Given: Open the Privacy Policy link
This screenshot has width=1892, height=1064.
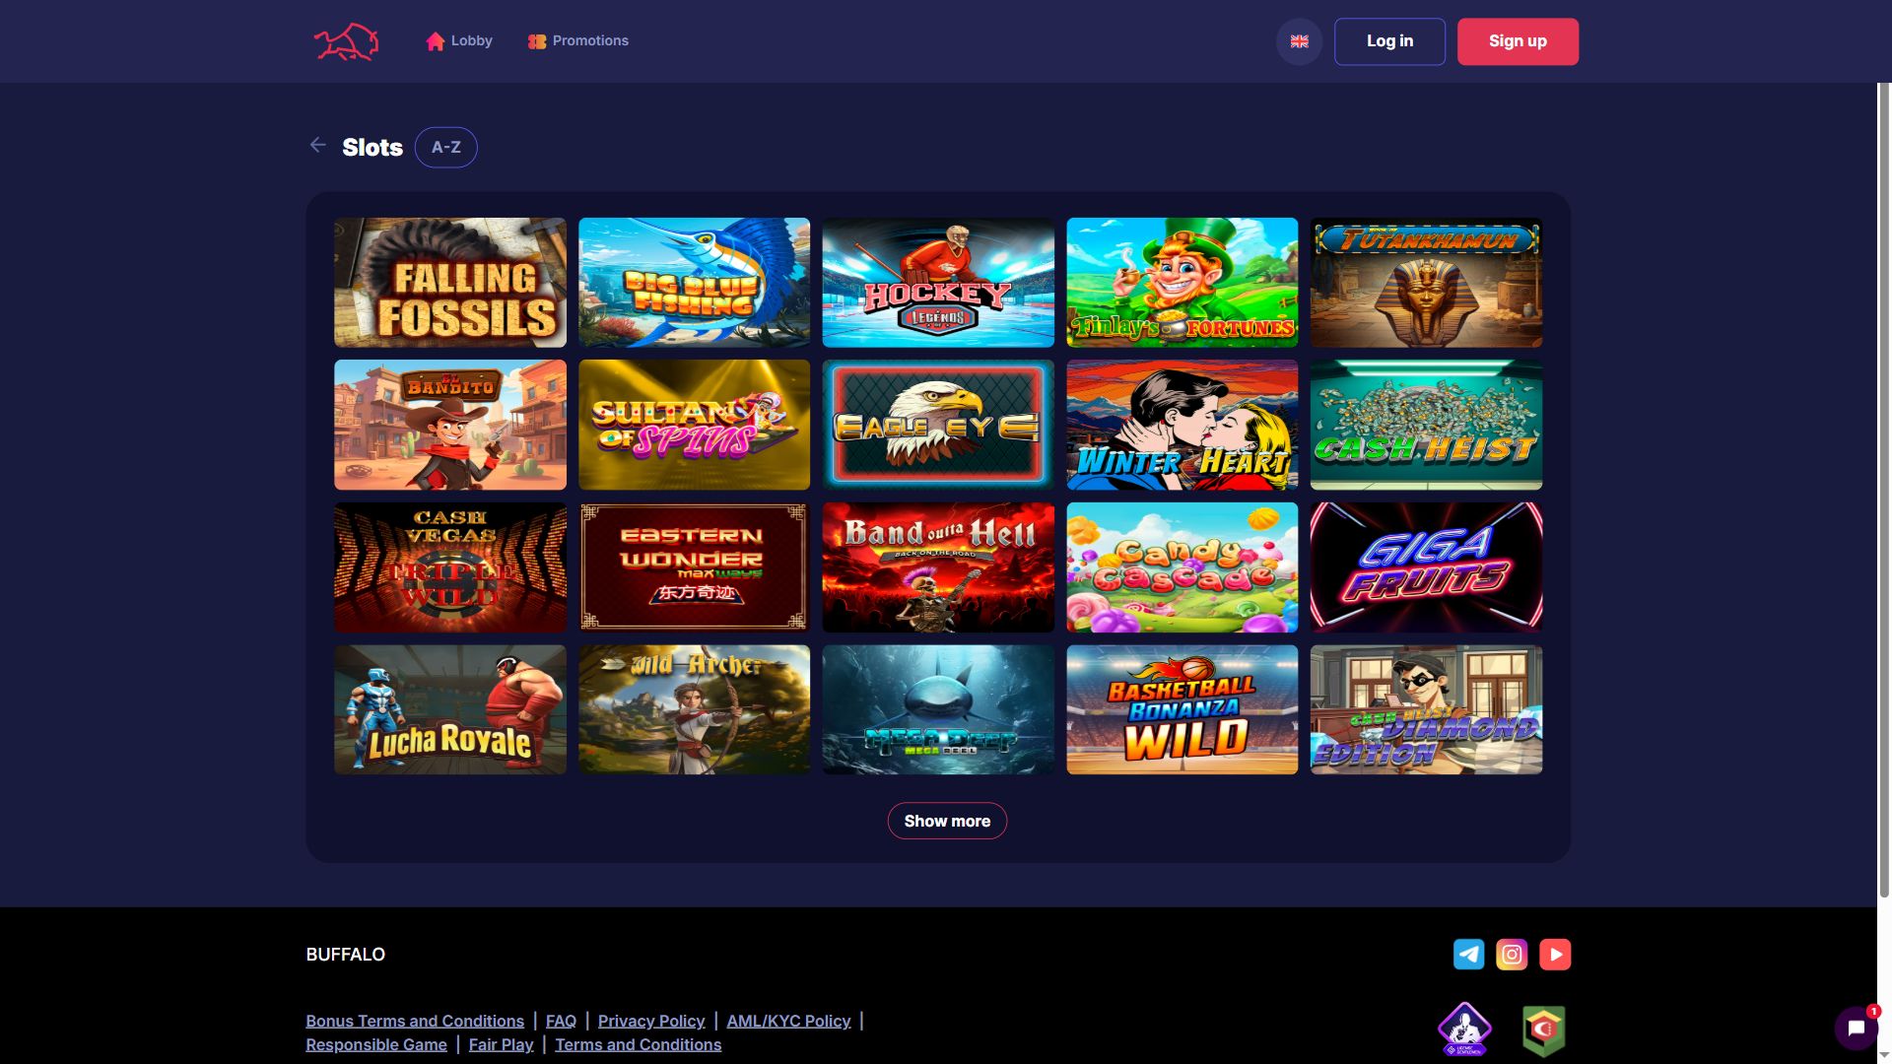Looking at the screenshot, I should (x=651, y=1021).
